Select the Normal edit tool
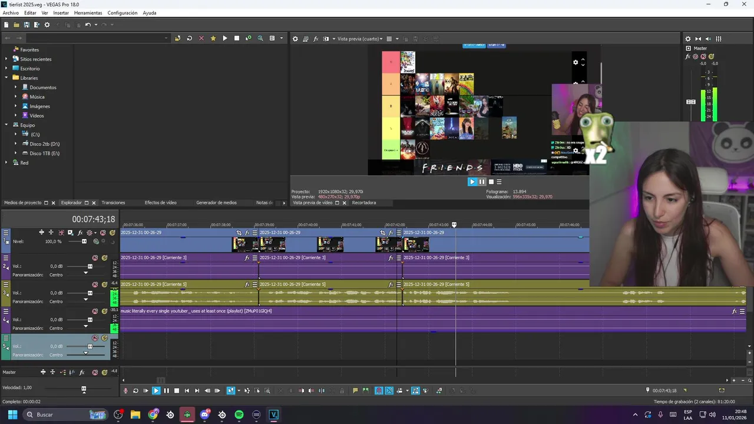 [230, 390]
